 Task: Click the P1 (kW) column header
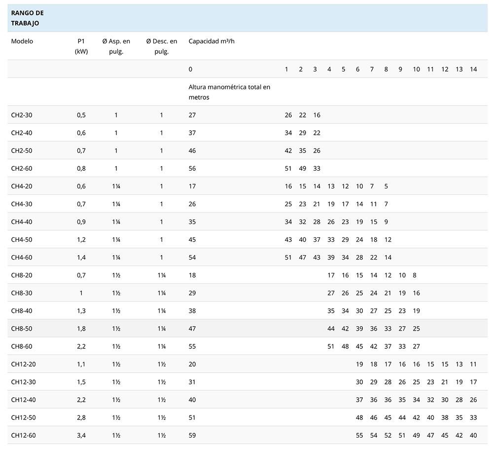tap(81, 46)
